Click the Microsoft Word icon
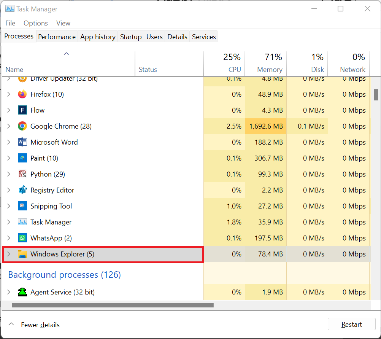This screenshot has width=381, height=339. (x=22, y=142)
